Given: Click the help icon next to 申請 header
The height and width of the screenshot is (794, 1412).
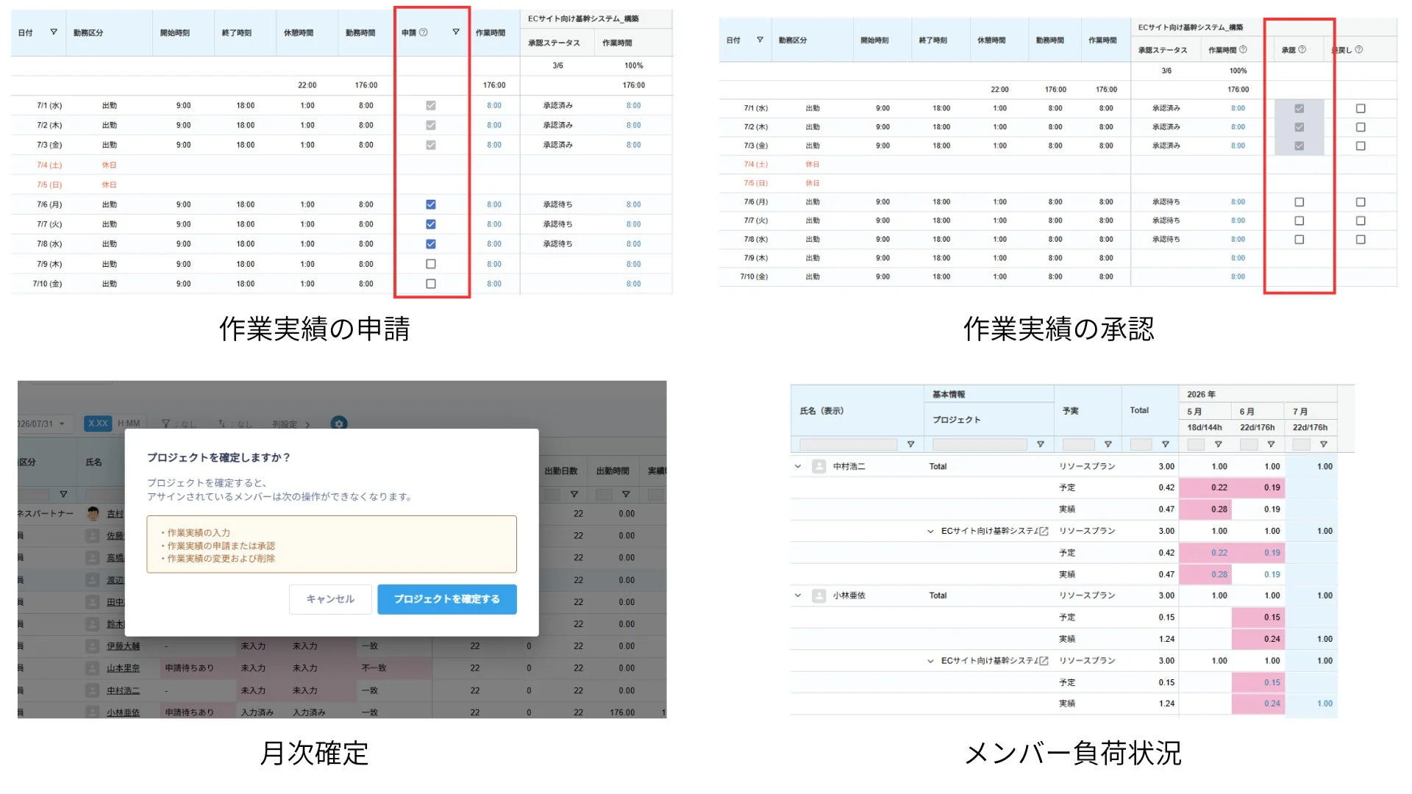Looking at the screenshot, I should pyautogui.click(x=424, y=32).
